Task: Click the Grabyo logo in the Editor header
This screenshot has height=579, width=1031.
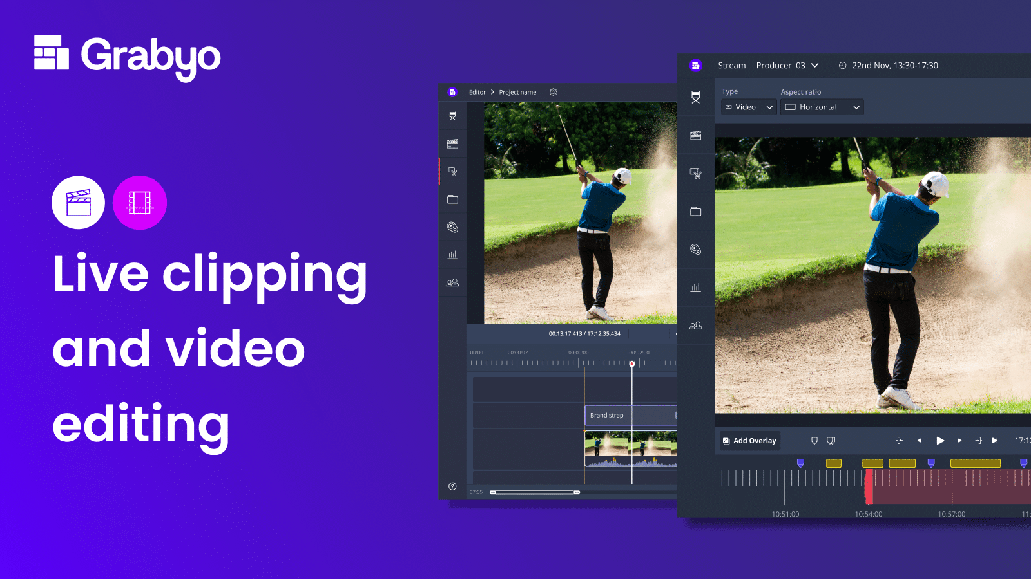Action: (x=452, y=92)
